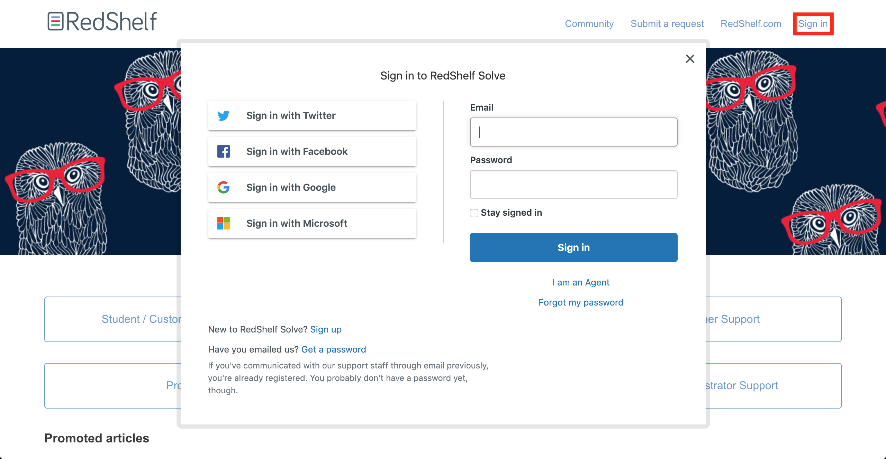Screen dimensions: 886x459
Task: Choose Sign in with Microsoft
Action: (312, 223)
